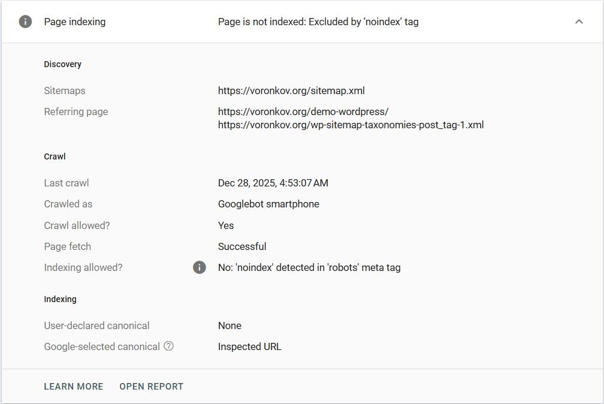604x404 pixels.
Task: Expand the Discovery section details
Action: [62, 64]
